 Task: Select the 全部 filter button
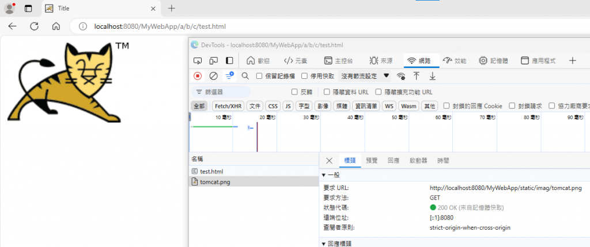(199, 106)
